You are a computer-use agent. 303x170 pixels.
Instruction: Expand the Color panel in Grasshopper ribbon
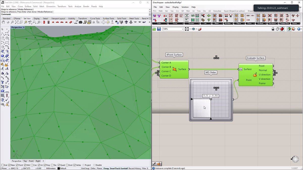click(x=166, y=23)
